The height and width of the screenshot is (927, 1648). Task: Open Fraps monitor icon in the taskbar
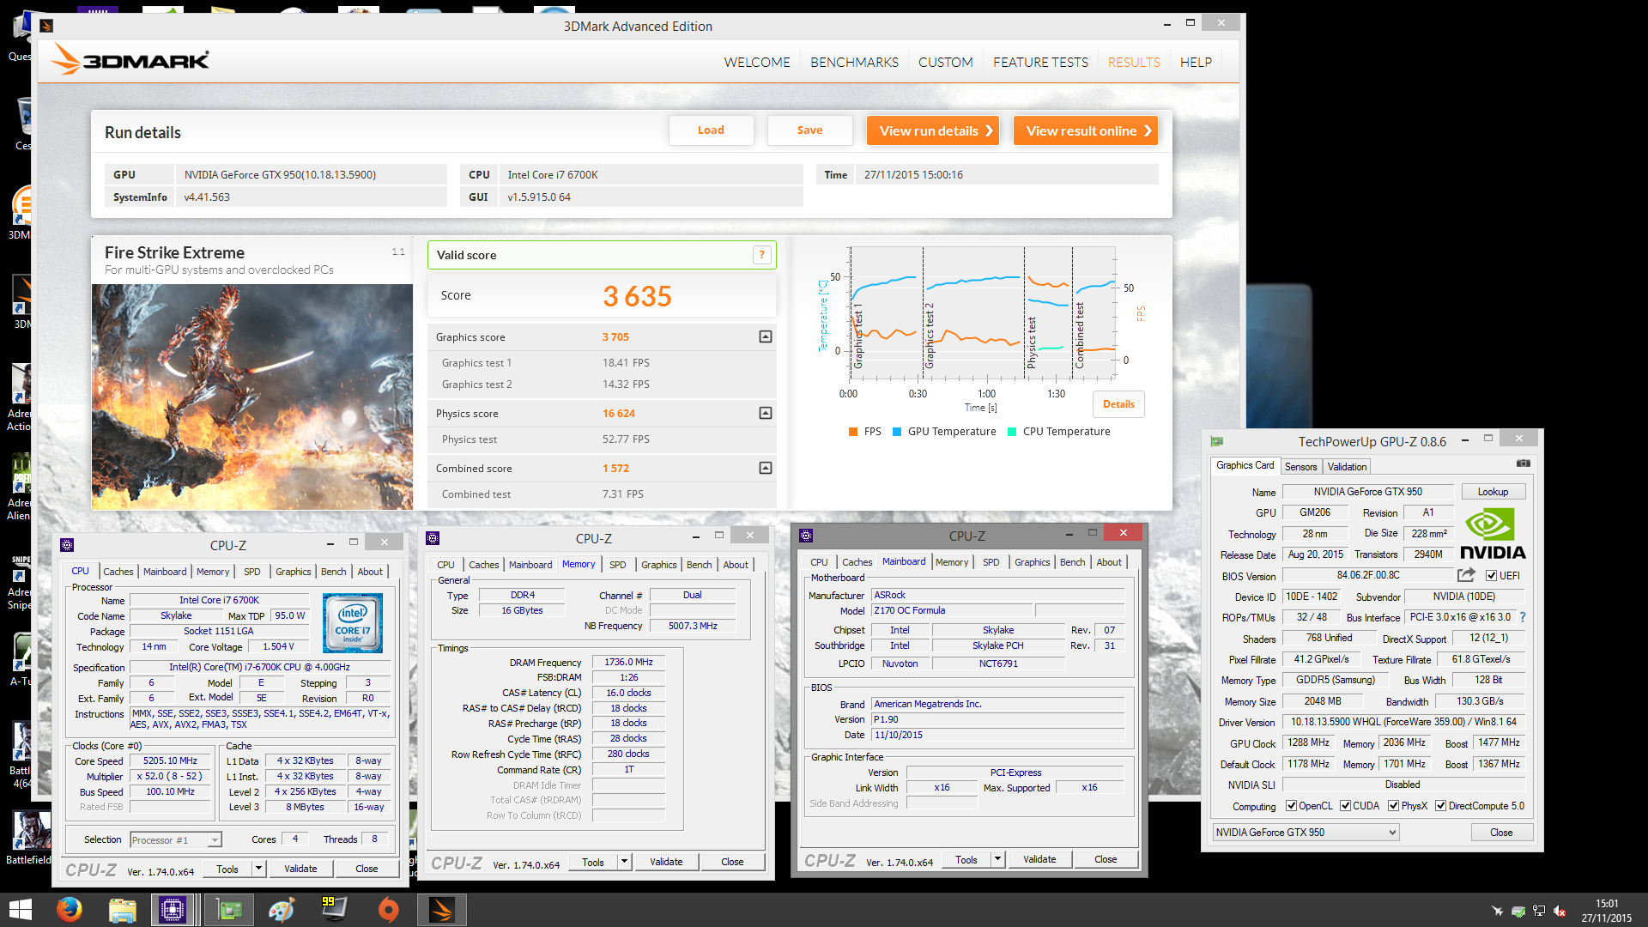334,910
